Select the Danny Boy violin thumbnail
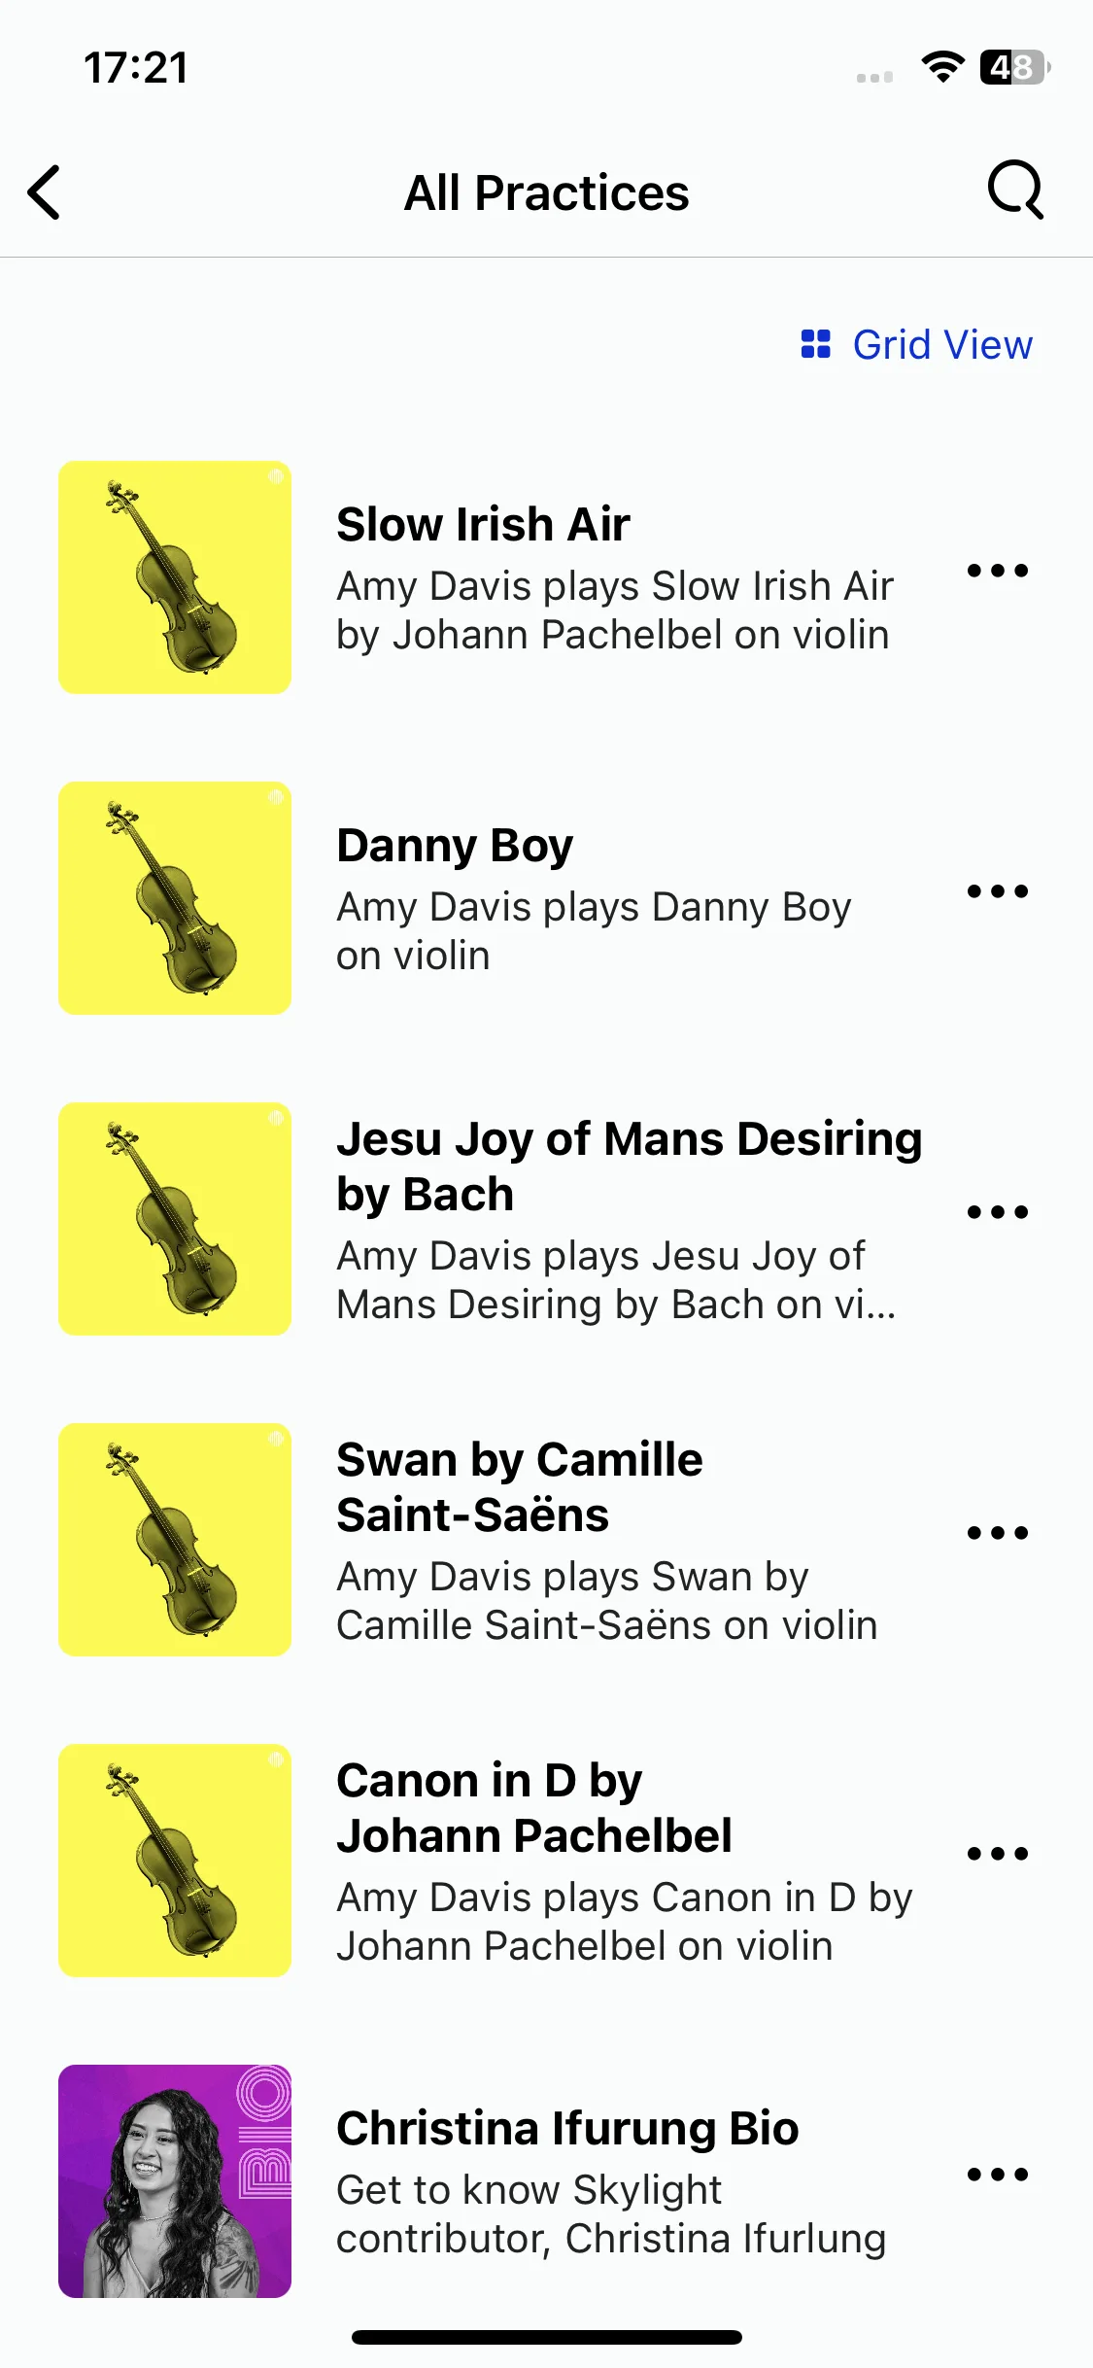 click(175, 898)
